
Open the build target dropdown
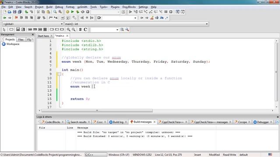pyautogui.click(x=105, y=12)
